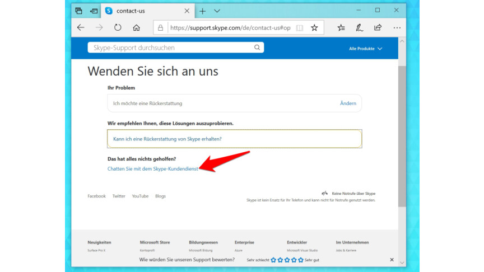Dismiss the support rating bar
This screenshot has height=272, width=484.
point(392,260)
